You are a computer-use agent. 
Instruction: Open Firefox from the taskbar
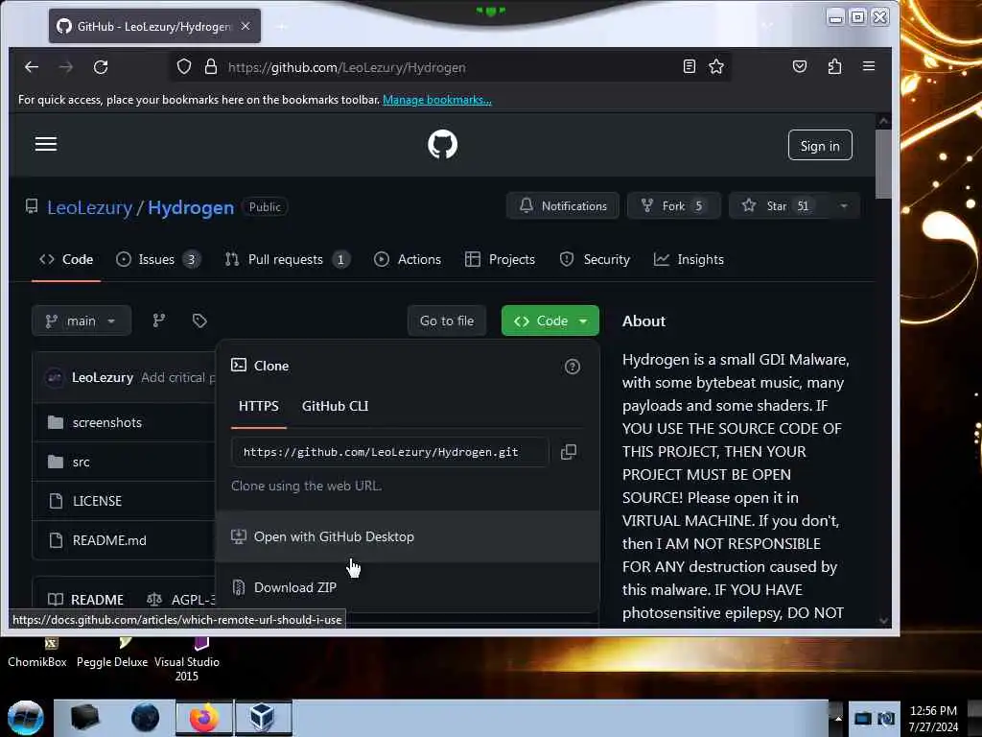[x=204, y=718]
